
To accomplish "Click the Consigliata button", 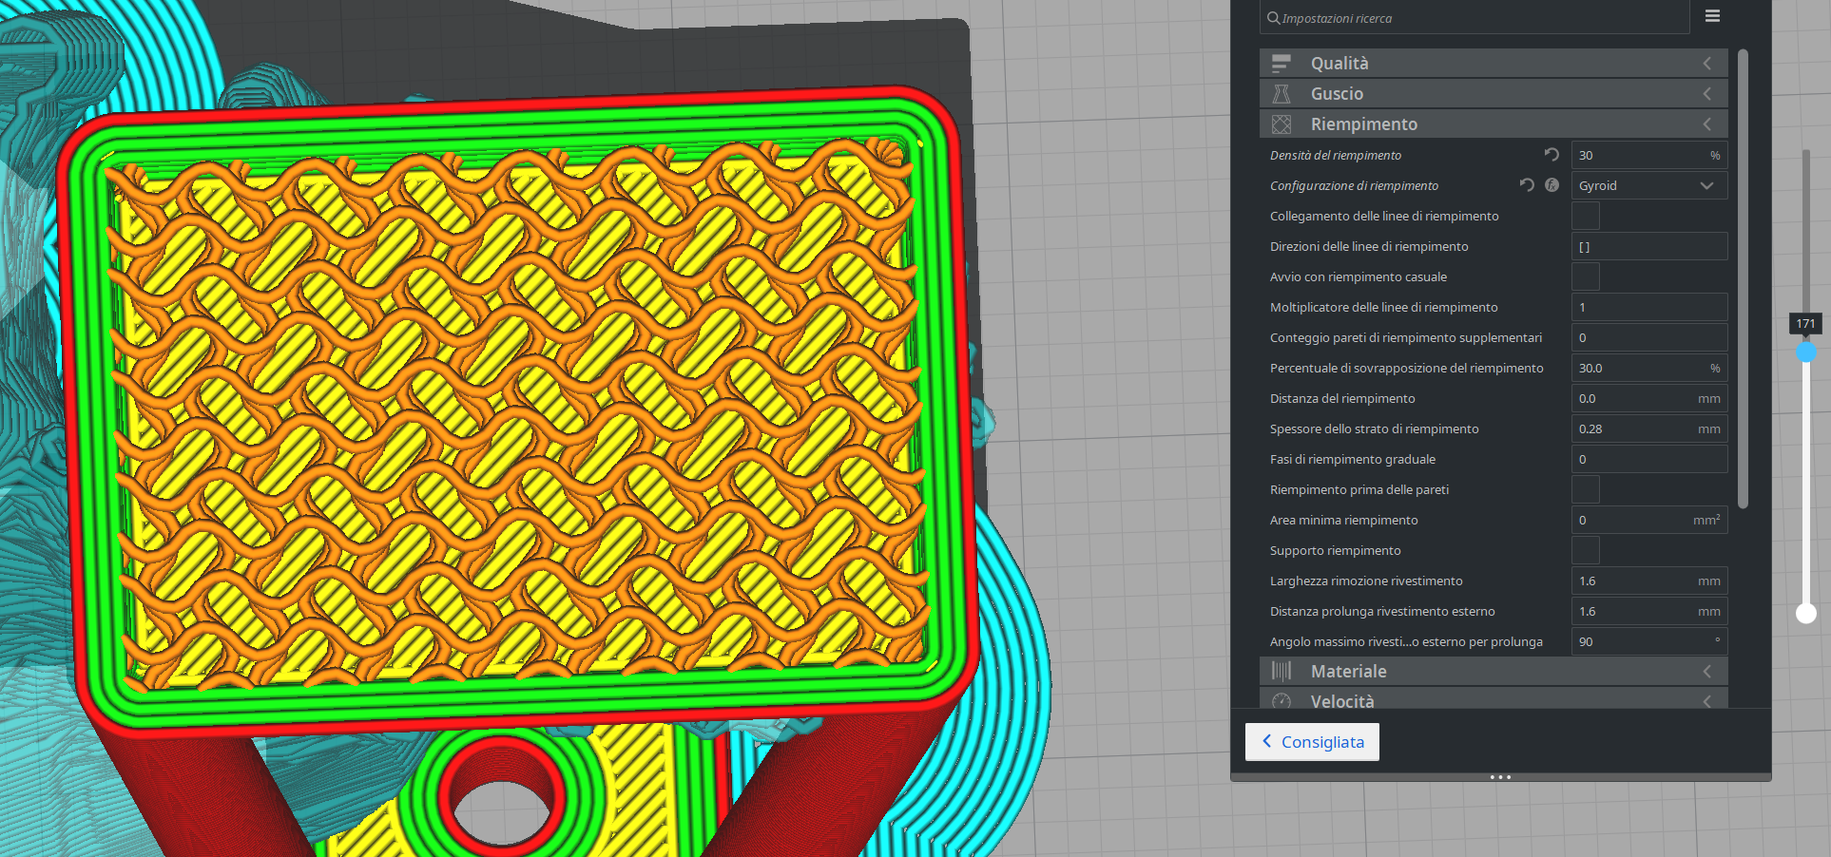I will point(1312,741).
